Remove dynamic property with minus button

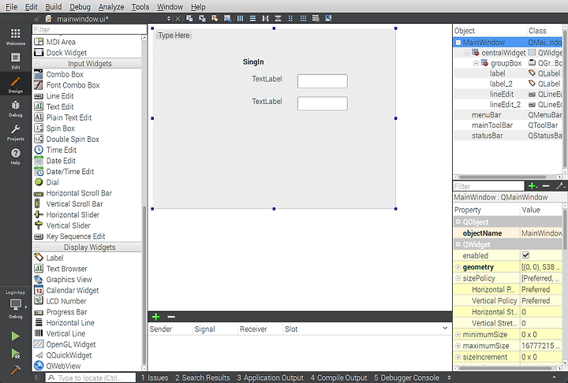(x=546, y=186)
